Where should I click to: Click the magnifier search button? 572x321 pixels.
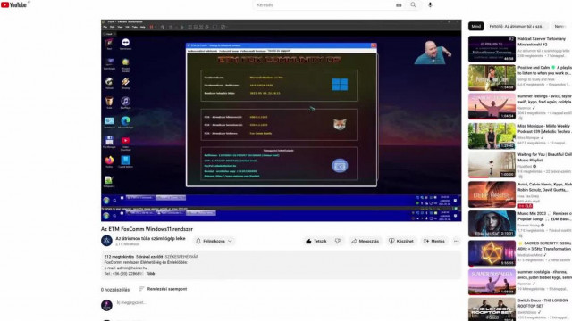413,5
